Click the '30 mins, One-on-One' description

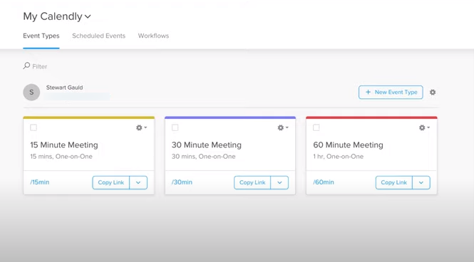203,157
